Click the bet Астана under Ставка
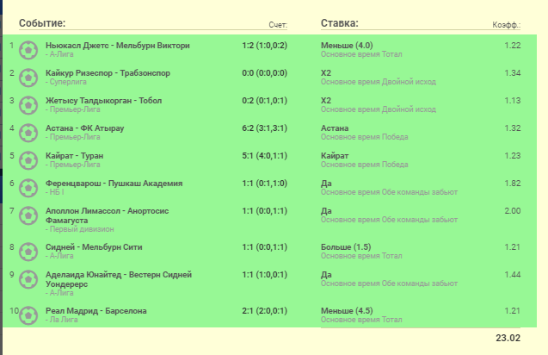The width and height of the screenshot is (548, 355). 335,128
